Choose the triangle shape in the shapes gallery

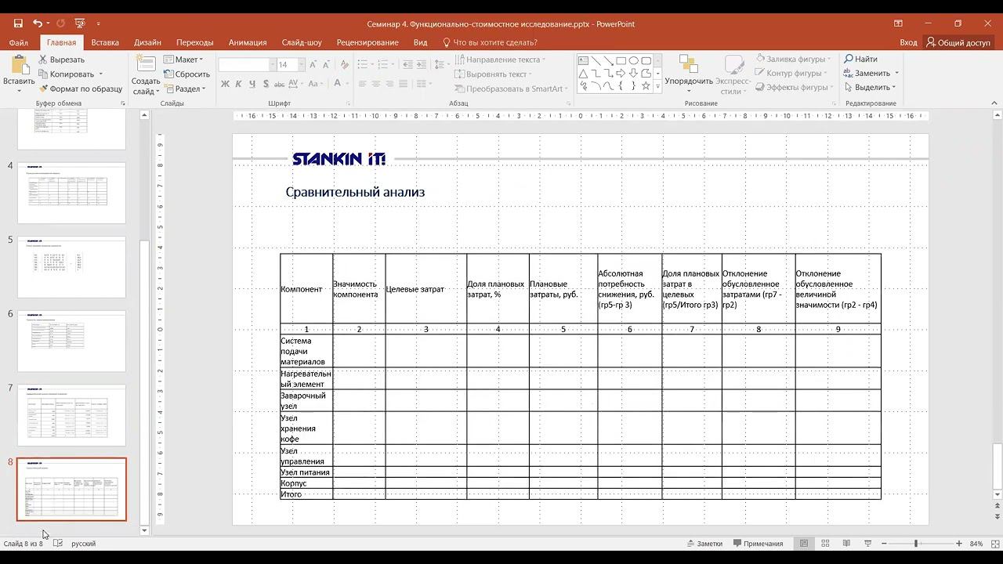583,73
